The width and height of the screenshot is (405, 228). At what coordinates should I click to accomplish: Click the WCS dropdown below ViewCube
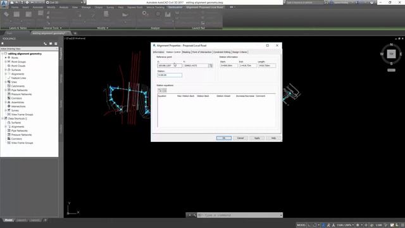click(391, 70)
